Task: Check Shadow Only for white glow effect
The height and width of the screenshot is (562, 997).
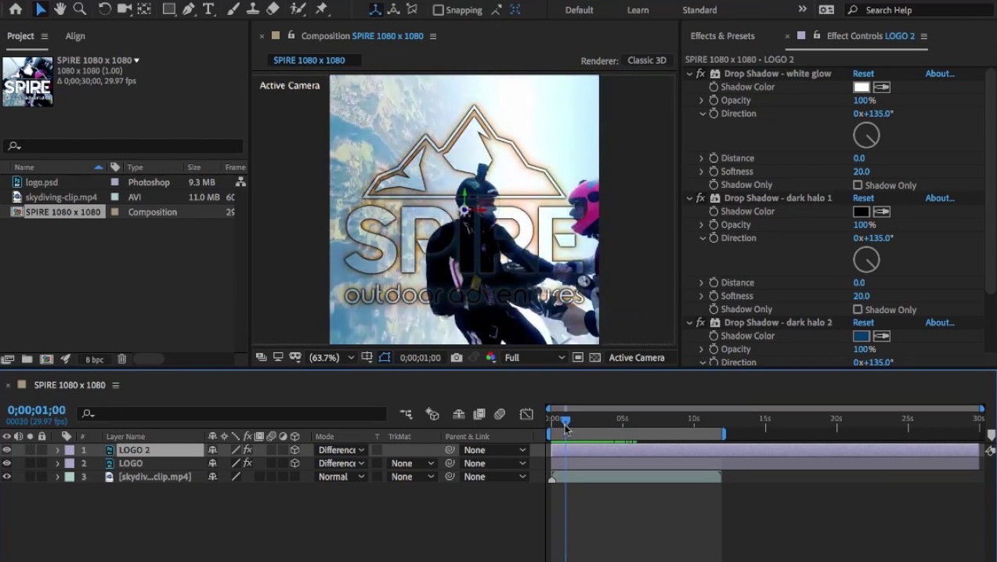Action: [858, 186]
